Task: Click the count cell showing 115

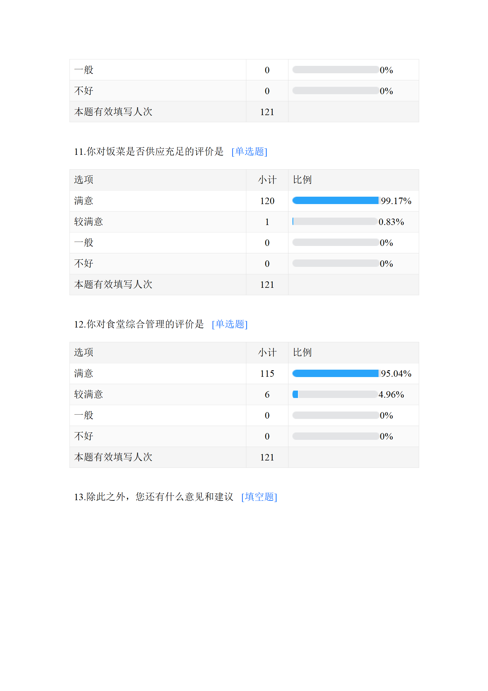Action: [x=267, y=374]
